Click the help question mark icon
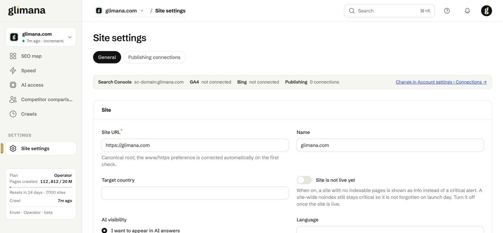 [x=447, y=11]
